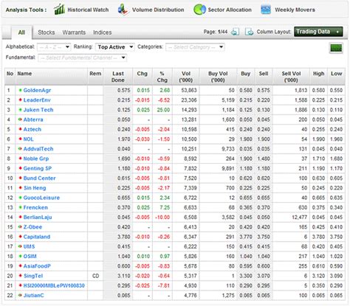Click the 25.00 percent change for Juken Tech
This screenshot has height=306, width=350.
pyautogui.click(x=163, y=110)
